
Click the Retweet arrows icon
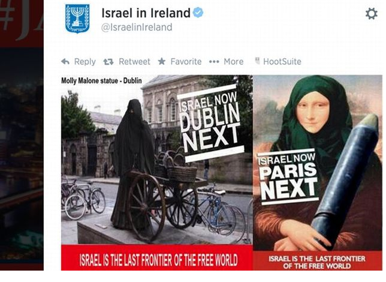pyautogui.click(x=108, y=62)
